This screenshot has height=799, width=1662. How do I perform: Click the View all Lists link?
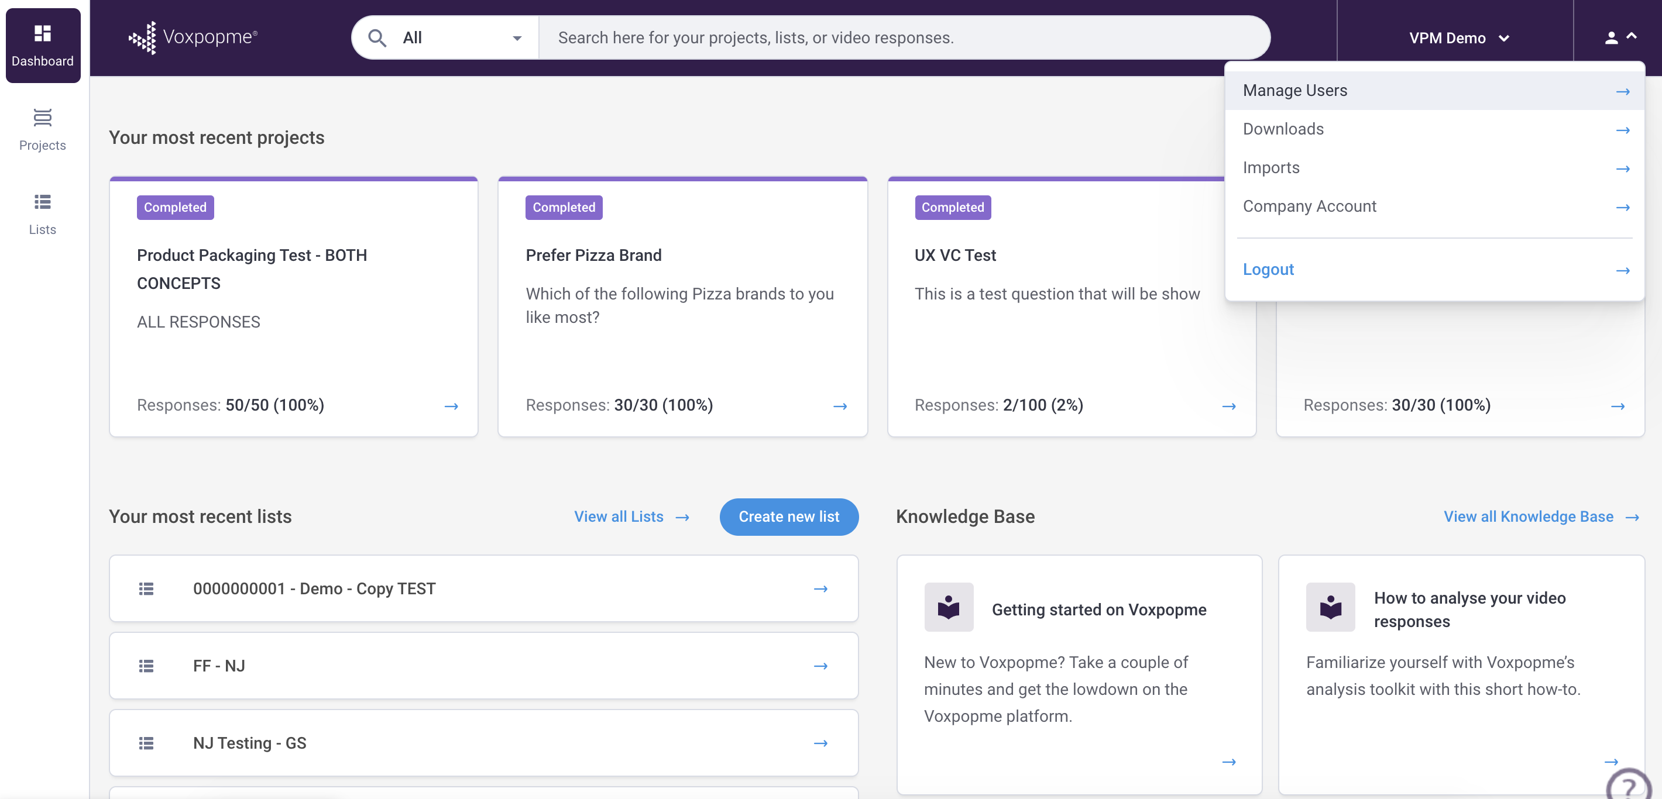point(631,516)
